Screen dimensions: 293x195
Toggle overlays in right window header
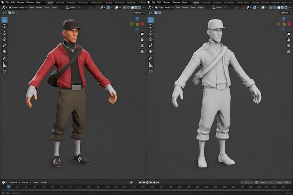tap(263, 8)
